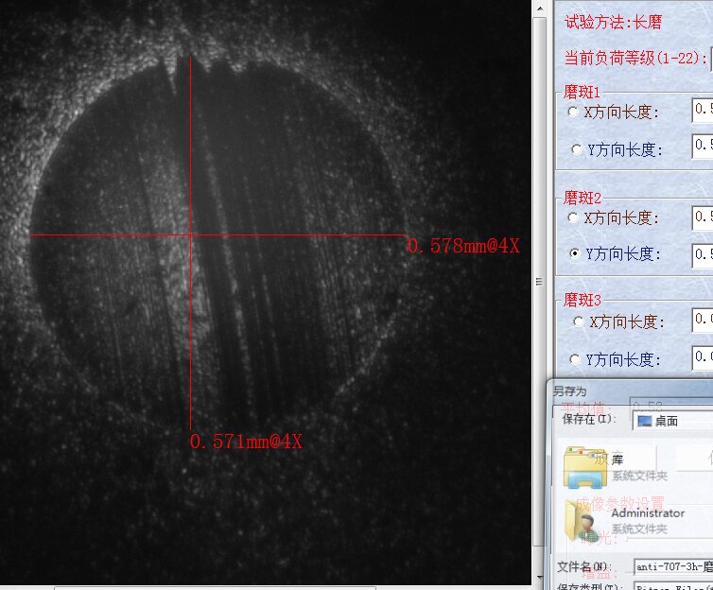This screenshot has width=713, height=590.
Task: Select 磨斑2 Y方向长度 radio button
Action: [575, 253]
